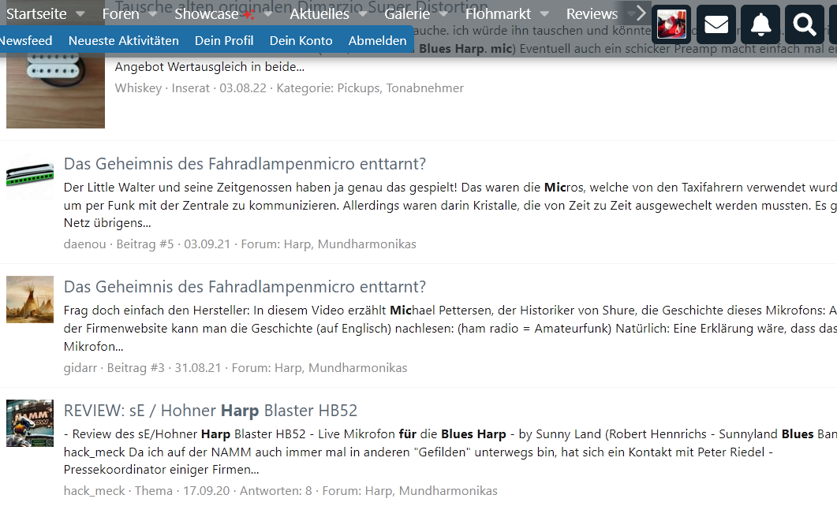Open the REVIEW sE / Hohner Harp Blaster thread
The height and width of the screenshot is (506, 837).
[x=211, y=411]
